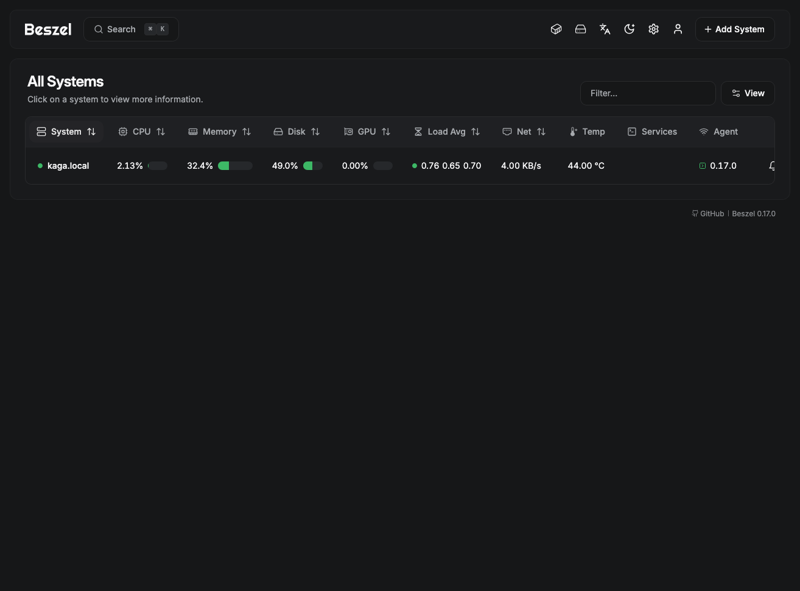Image resolution: width=800 pixels, height=591 pixels.
Task: Sort by the Disk column header
Action: click(x=296, y=132)
